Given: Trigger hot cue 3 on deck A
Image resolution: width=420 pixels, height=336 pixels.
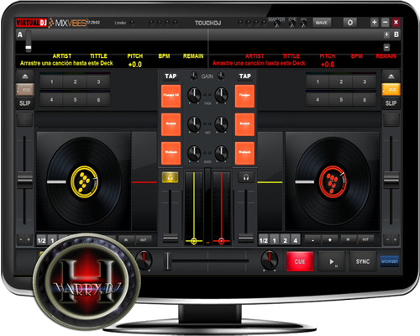Looking at the screenshot, I should (98, 81).
